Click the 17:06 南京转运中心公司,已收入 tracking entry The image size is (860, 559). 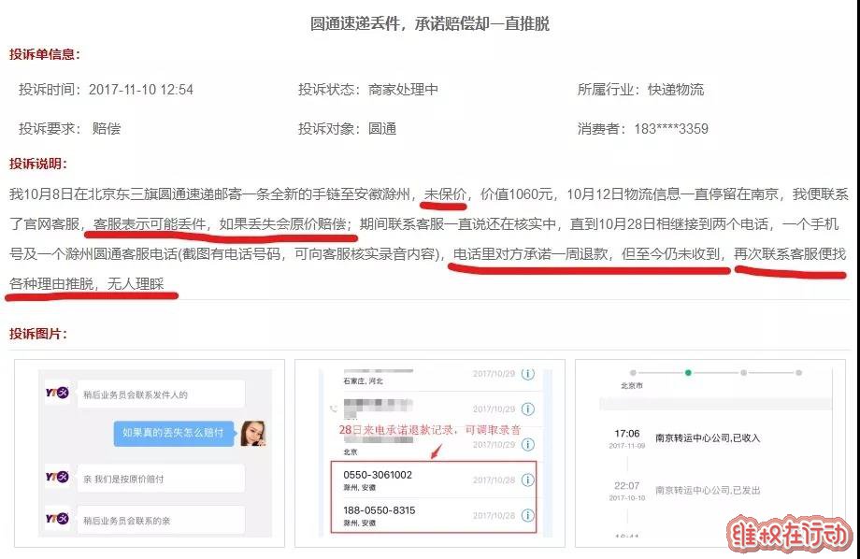point(684,438)
